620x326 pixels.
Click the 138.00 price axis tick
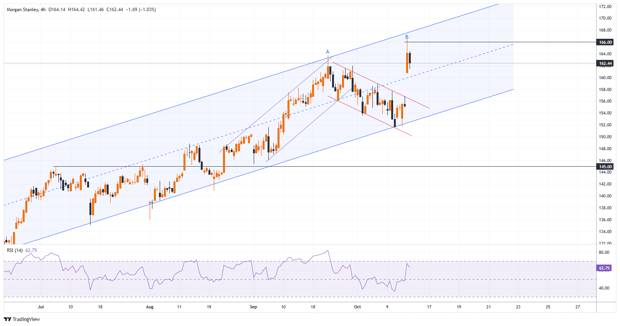(605, 208)
